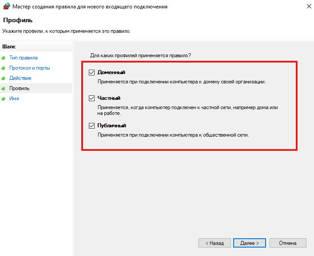Click the Публичный profile description text
Viewport: 314px width, 256px height.
(173, 135)
